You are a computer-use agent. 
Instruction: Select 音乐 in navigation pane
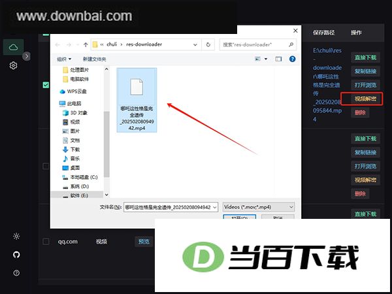tap(71, 159)
